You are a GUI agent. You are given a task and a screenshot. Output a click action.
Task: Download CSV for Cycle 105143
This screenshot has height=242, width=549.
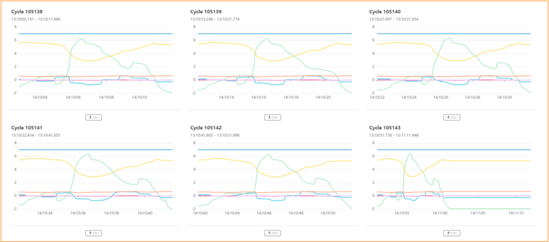pos(452,233)
